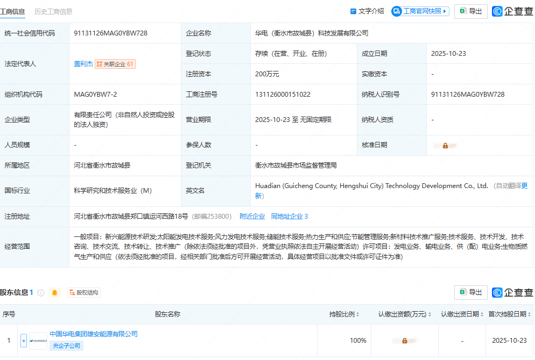
Task: Open legal representative 董利杰 profile
Action: tap(83, 64)
